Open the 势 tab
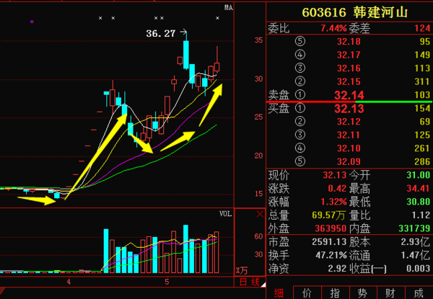 tap(363, 293)
